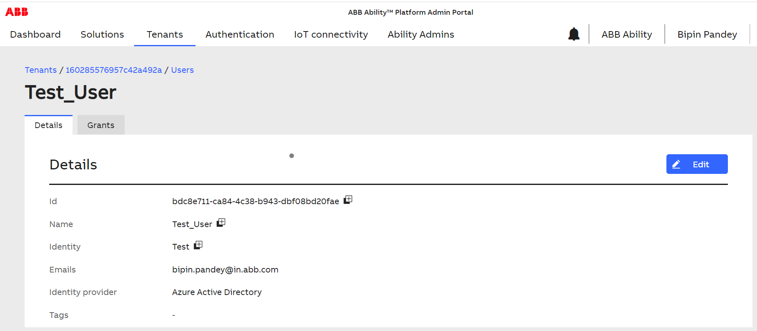Open tenant 160285576957c42a492a breadcrumb
The width and height of the screenshot is (757, 331).
114,70
